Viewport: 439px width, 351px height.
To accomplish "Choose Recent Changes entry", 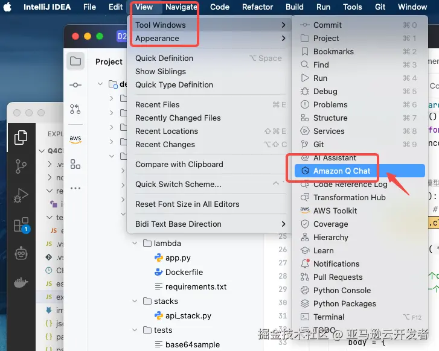I will tap(208, 144).
